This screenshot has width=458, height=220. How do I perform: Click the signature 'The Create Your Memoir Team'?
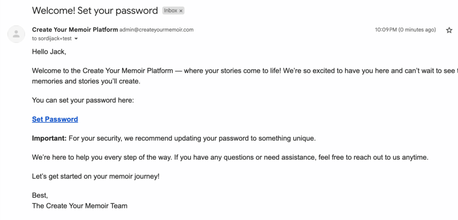click(x=80, y=206)
